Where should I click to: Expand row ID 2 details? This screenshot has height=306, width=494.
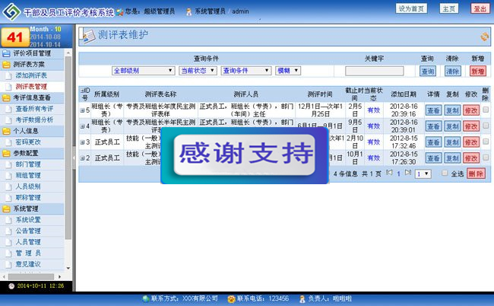(82, 158)
